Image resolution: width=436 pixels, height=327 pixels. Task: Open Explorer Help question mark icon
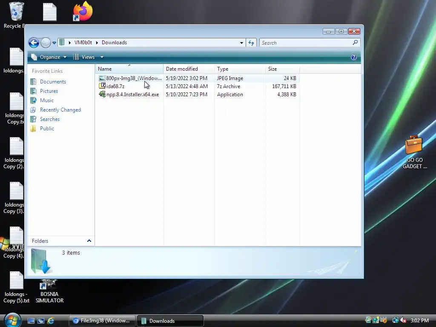point(354,57)
